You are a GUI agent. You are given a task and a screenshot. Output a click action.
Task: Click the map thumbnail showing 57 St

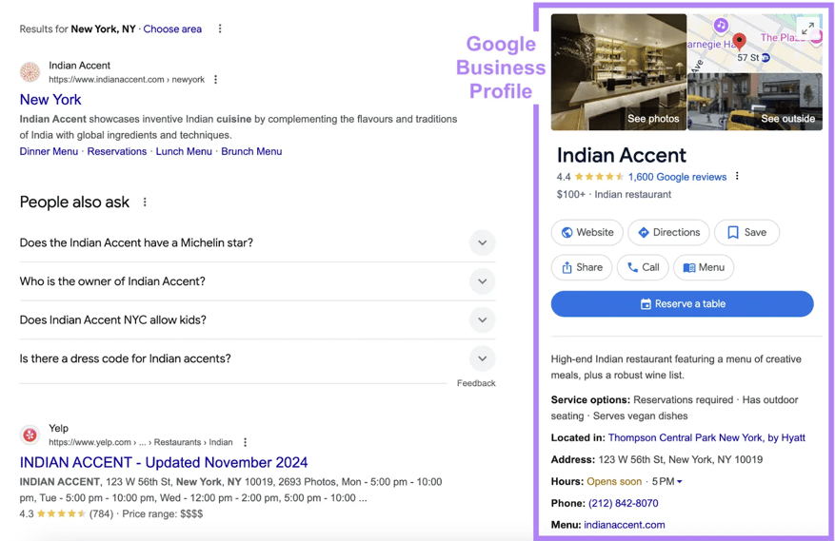(x=755, y=43)
